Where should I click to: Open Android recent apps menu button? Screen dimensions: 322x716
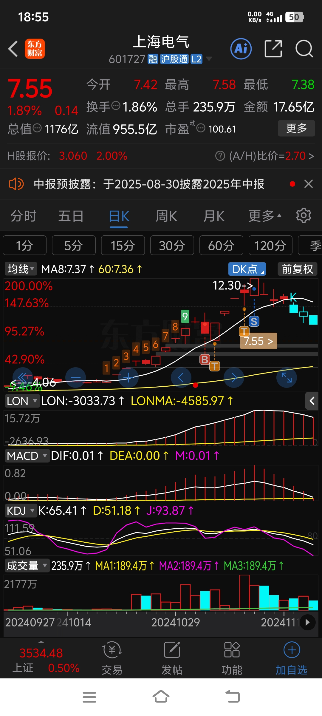coord(89,697)
